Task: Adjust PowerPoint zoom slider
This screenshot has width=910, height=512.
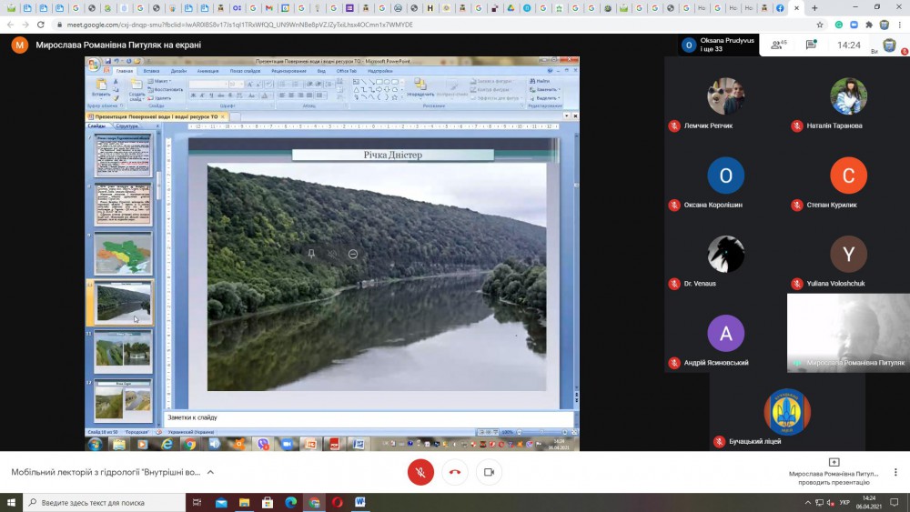Action: [542, 432]
